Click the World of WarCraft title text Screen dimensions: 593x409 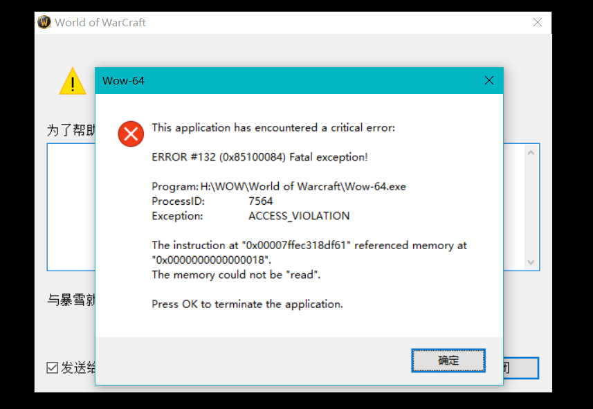click(x=100, y=22)
